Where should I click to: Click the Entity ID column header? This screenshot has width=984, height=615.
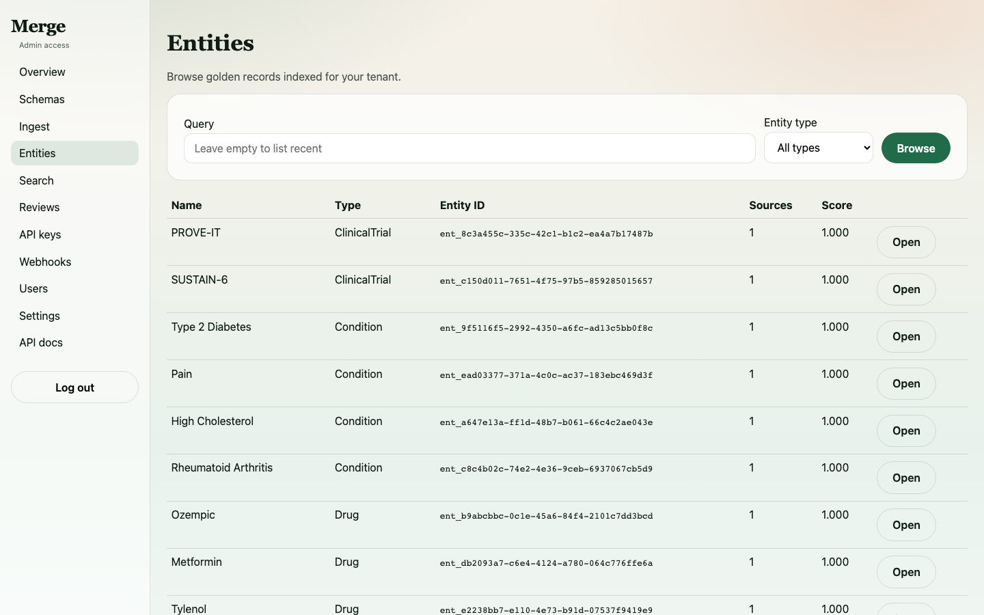(463, 205)
